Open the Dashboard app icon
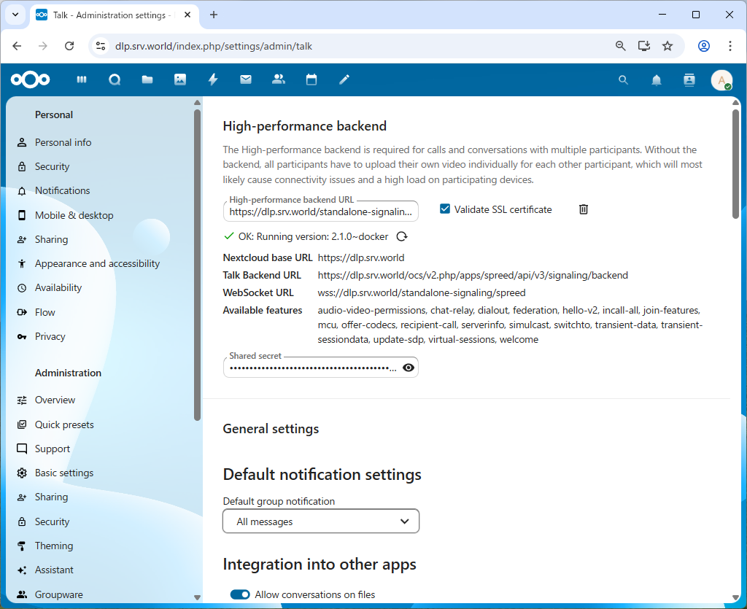This screenshot has width=747, height=609. pyautogui.click(x=82, y=79)
